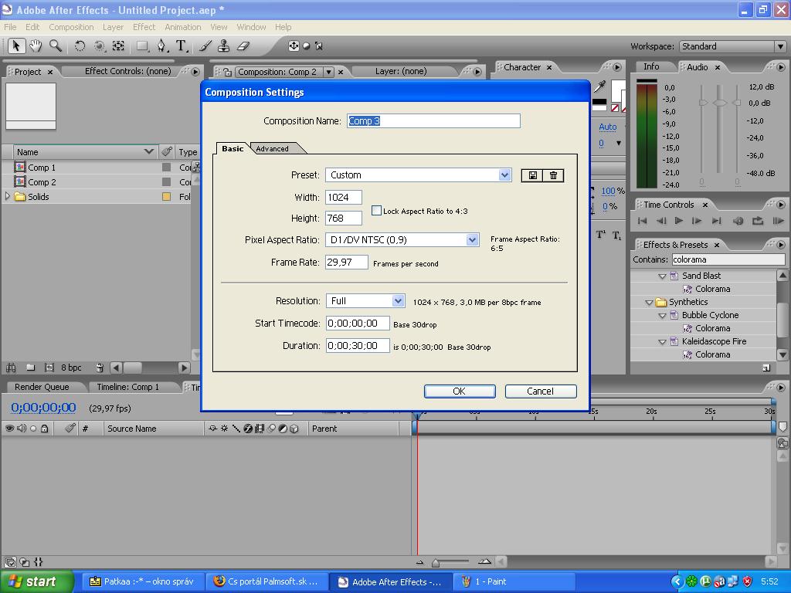Switch to the Advanced tab
Viewport: 791px width, 593px height.
(x=273, y=149)
